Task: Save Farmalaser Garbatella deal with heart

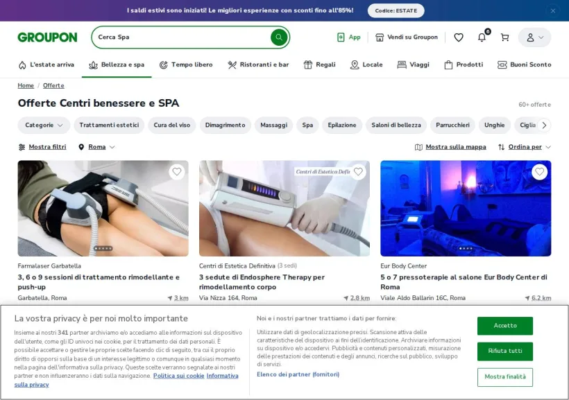Action: (177, 171)
